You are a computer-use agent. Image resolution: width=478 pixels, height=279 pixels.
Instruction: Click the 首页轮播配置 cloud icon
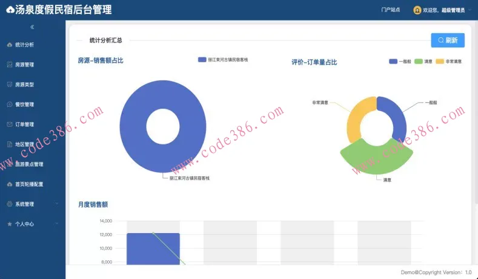click(10, 184)
